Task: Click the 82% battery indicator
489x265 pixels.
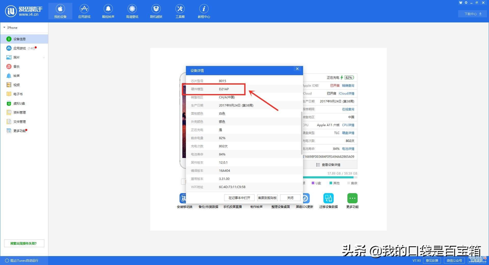Action: (349, 77)
